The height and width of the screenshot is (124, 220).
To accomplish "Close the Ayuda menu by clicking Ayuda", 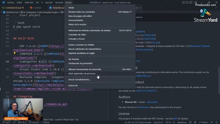I will (68, 2).
